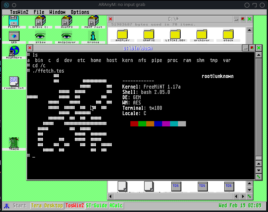
Task: Select the first document file icon in C:\ window
Action: point(122,186)
